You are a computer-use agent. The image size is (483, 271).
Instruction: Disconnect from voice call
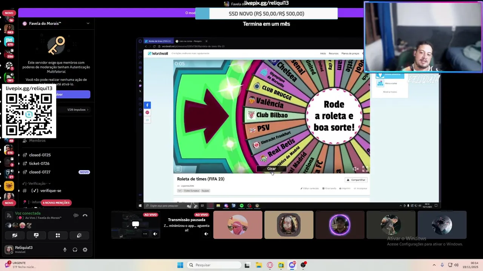[x=85, y=215]
